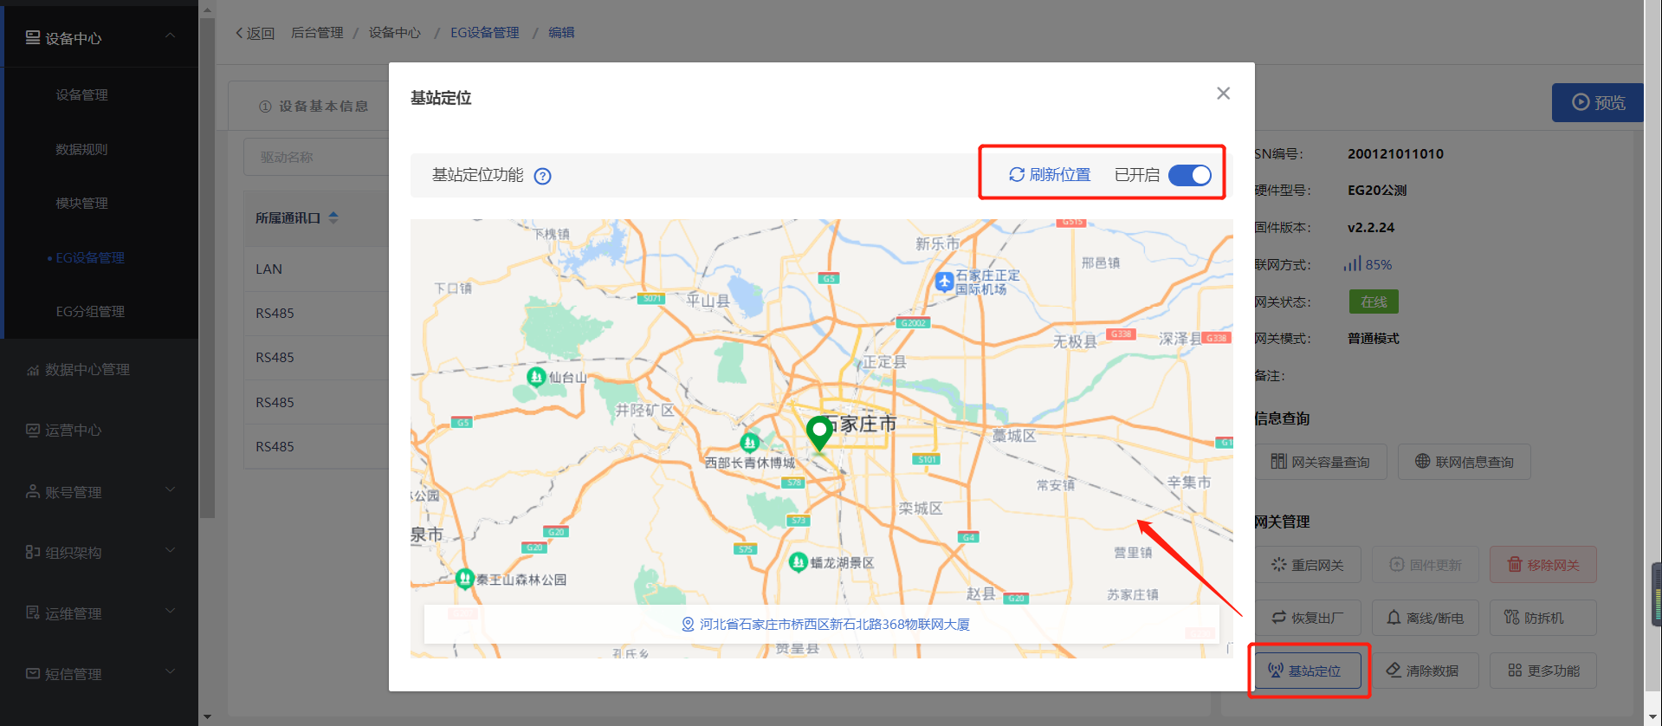Close the 基站定位 dialog

pyautogui.click(x=1223, y=94)
